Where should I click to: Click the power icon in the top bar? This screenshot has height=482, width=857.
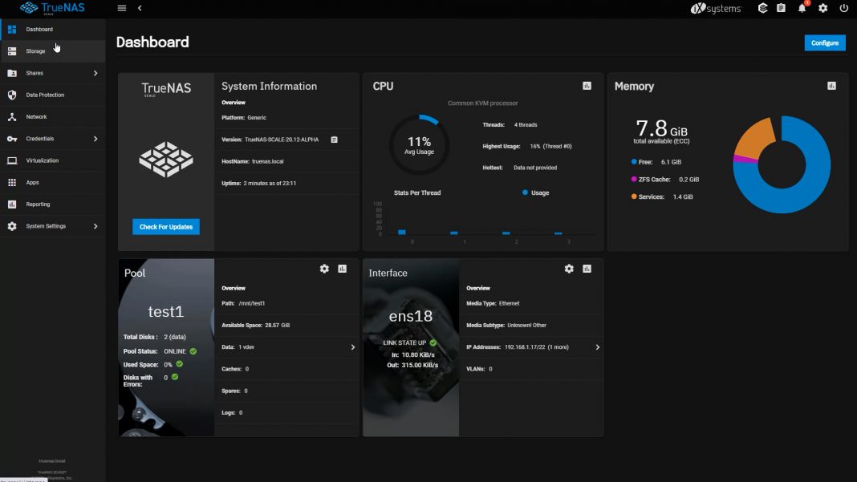click(843, 8)
